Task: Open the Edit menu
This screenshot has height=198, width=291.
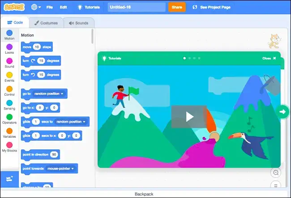Action: [63, 7]
